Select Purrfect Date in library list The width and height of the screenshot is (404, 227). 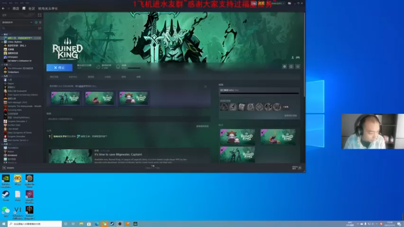click(x=14, y=125)
